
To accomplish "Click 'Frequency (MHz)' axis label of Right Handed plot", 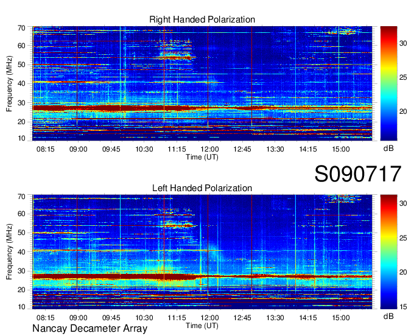I will point(9,83).
